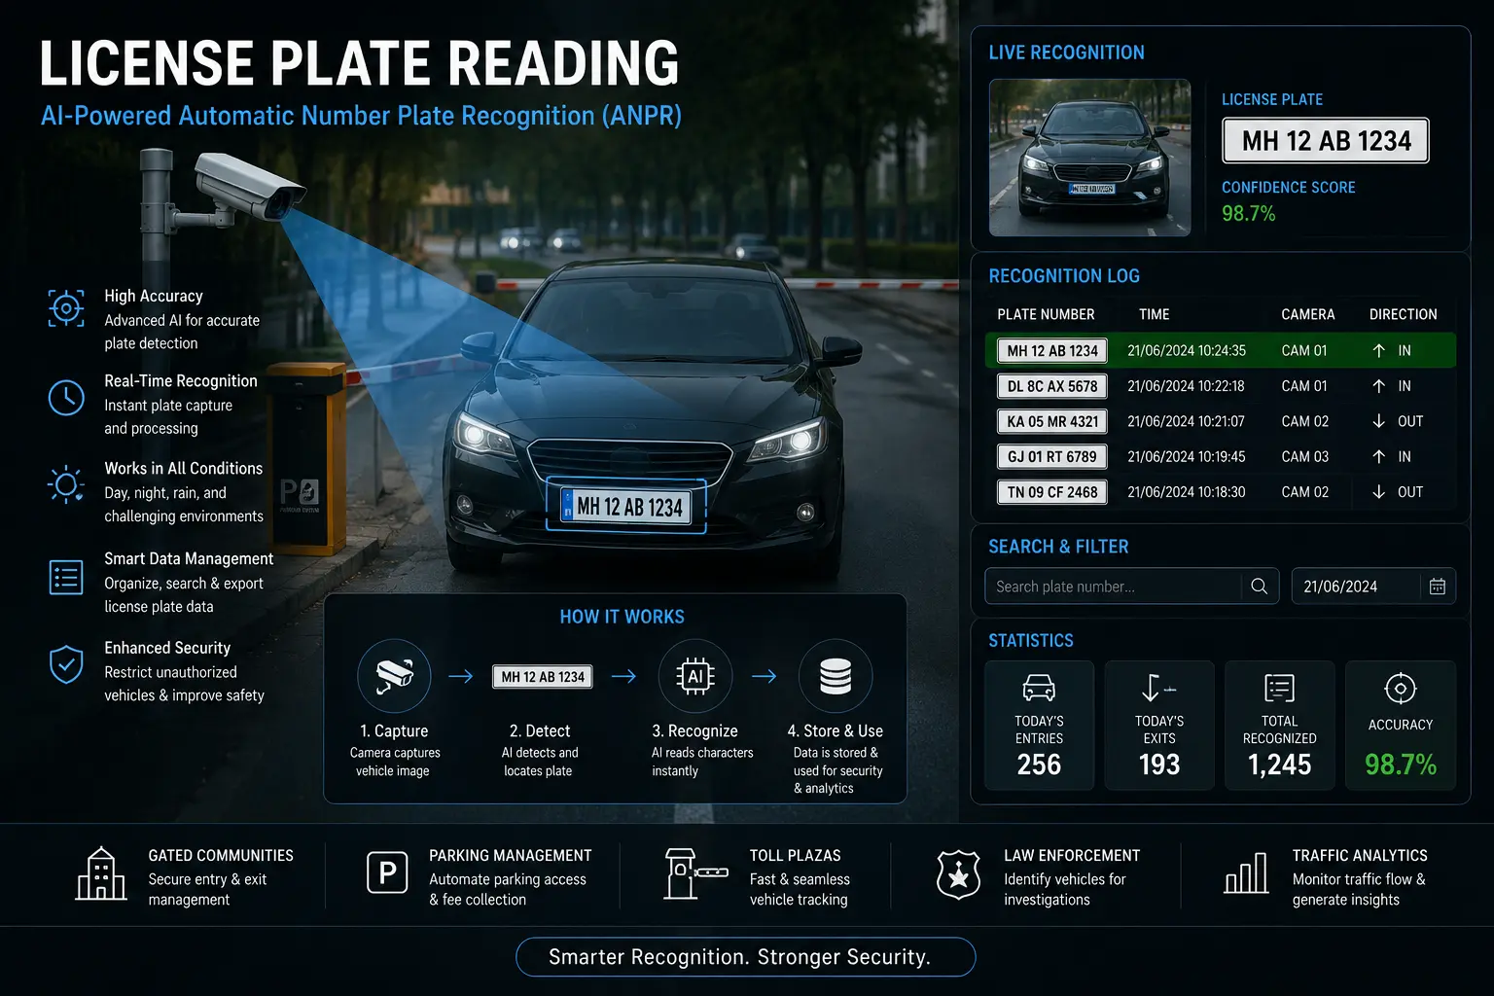Select the Works in All Conditions sun icon
The height and width of the screenshot is (996, 1494).
pyautogui.click(x=66, y=484)
